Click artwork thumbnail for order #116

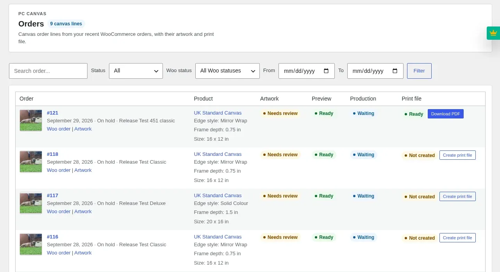coord(31,244)
